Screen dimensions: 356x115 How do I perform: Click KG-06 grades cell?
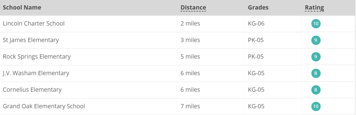256,24
